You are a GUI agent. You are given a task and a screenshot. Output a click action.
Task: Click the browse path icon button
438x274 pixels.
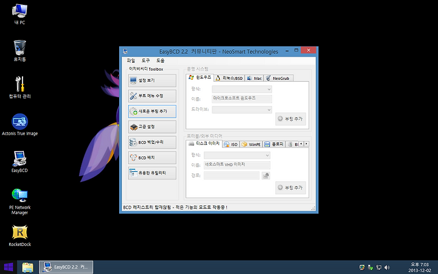click(x=266, y=175)
